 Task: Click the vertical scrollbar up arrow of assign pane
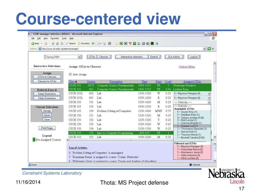(x=215, y=63)
